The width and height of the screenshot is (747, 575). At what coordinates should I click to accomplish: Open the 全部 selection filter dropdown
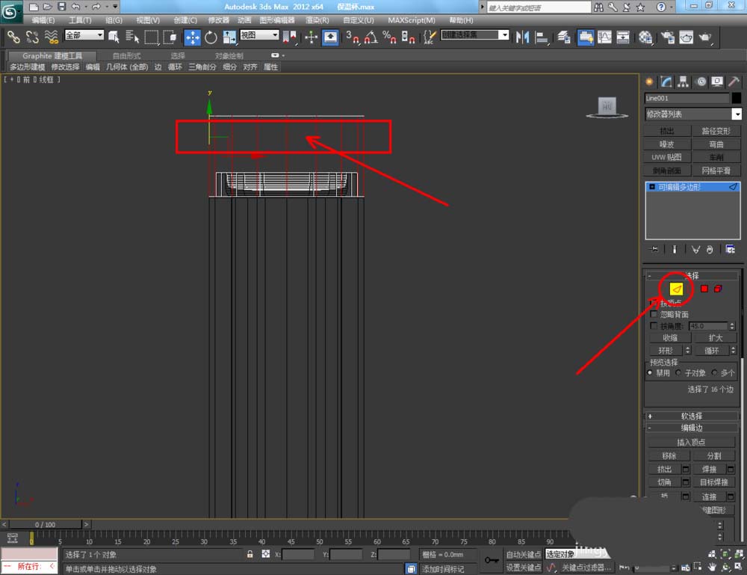tap(84, 35)
